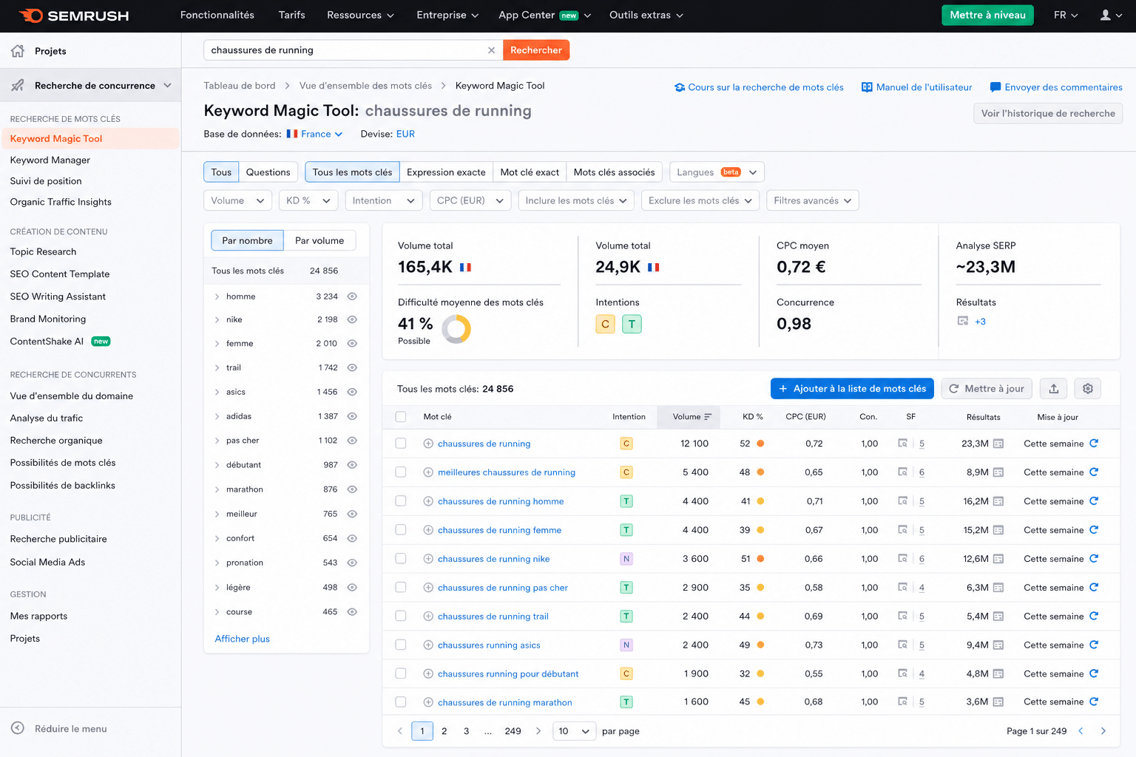Click the Rechercher button

point(536,50)
